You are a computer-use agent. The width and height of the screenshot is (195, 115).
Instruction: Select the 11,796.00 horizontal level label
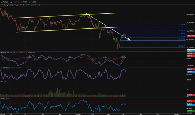(182, 25)
